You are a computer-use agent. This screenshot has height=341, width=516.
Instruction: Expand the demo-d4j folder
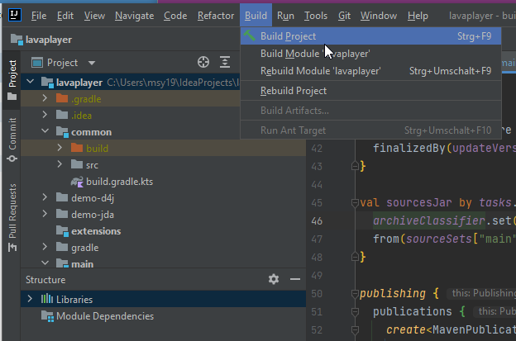45,198
